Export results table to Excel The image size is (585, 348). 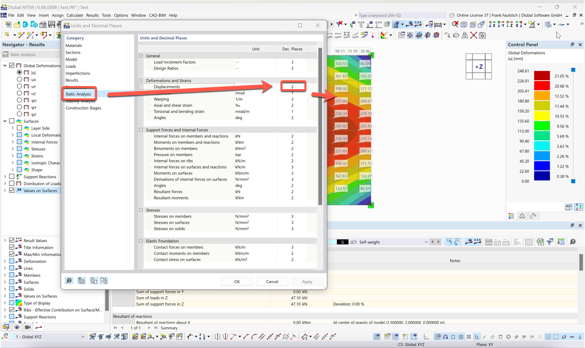(x=540, y=242)
